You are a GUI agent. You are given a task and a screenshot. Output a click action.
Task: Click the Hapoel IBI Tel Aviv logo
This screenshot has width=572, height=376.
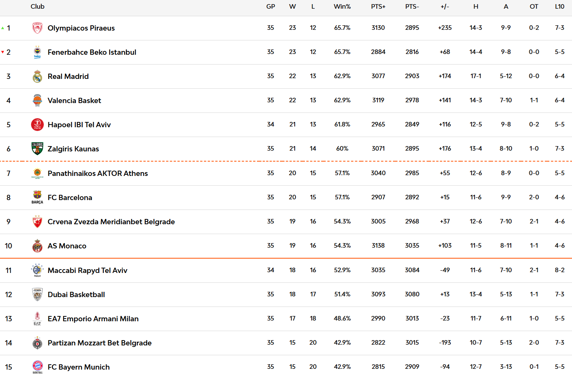click(37, 125)
